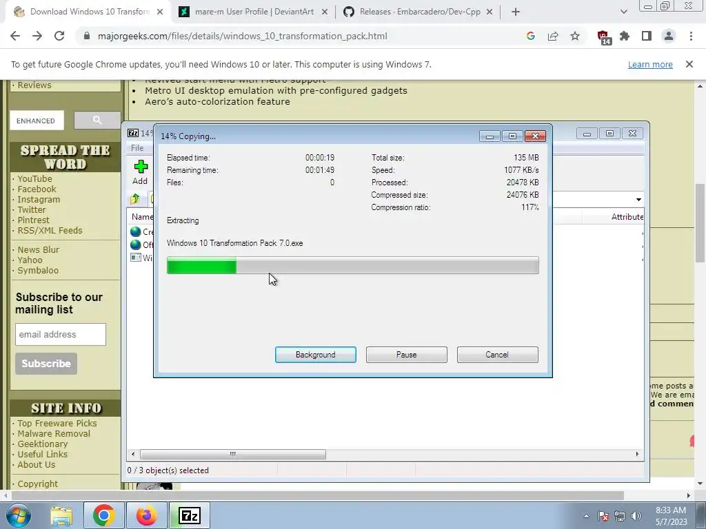
Task: Open the Malware Removal link
Action: point(54,434)
